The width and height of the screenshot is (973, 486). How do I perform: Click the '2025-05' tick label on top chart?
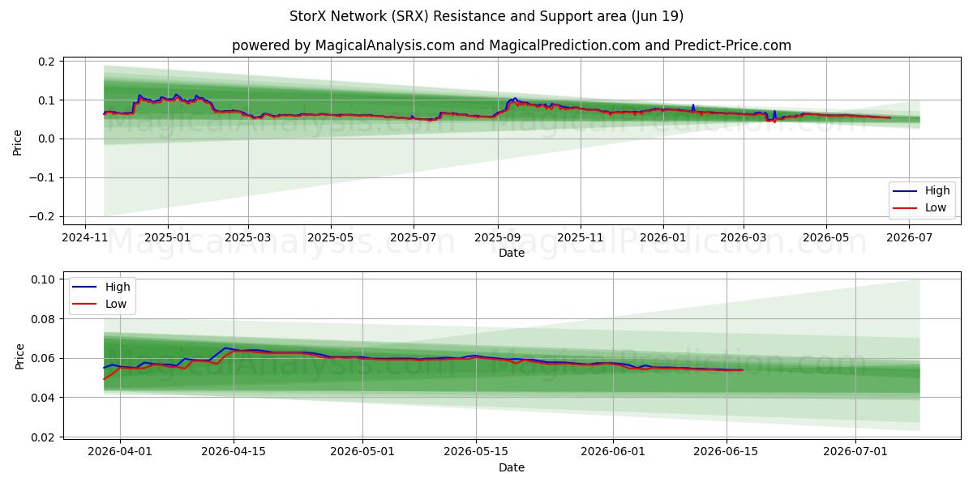pos(331,238)
